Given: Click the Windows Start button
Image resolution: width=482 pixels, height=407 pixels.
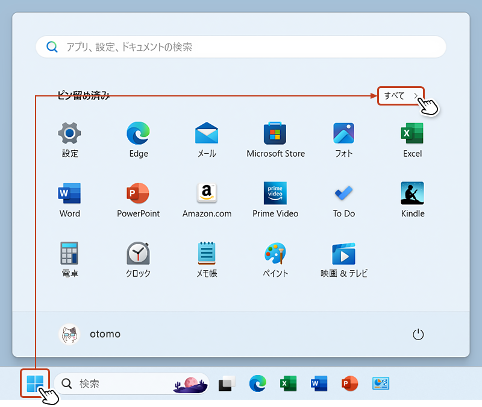Looking at the screenshot, I should coord(35,383).
